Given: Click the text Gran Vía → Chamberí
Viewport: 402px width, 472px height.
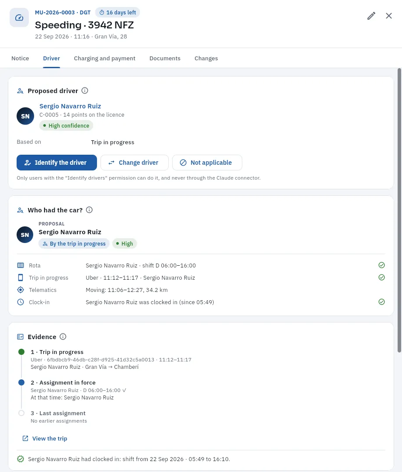Looking at the screenshot, I should tap(112, 367).
